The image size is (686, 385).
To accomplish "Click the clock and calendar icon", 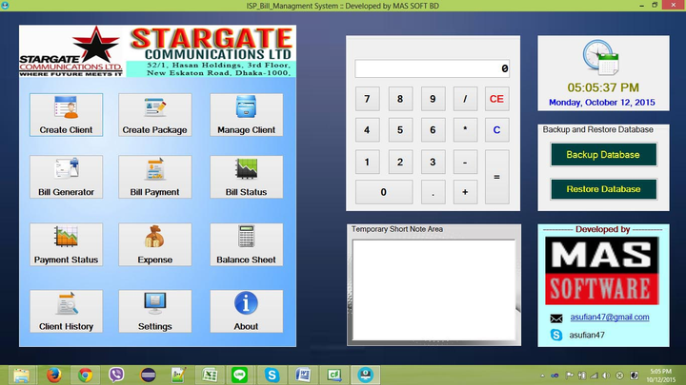I will pyautogui.click(x=600, y=58).
